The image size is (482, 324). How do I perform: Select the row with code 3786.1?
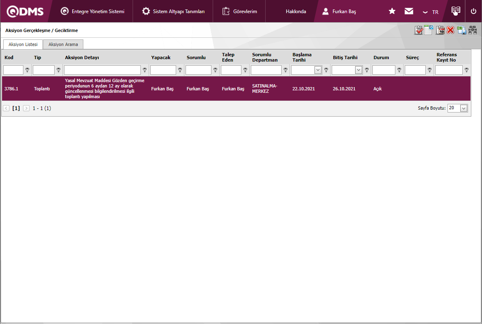236,89
